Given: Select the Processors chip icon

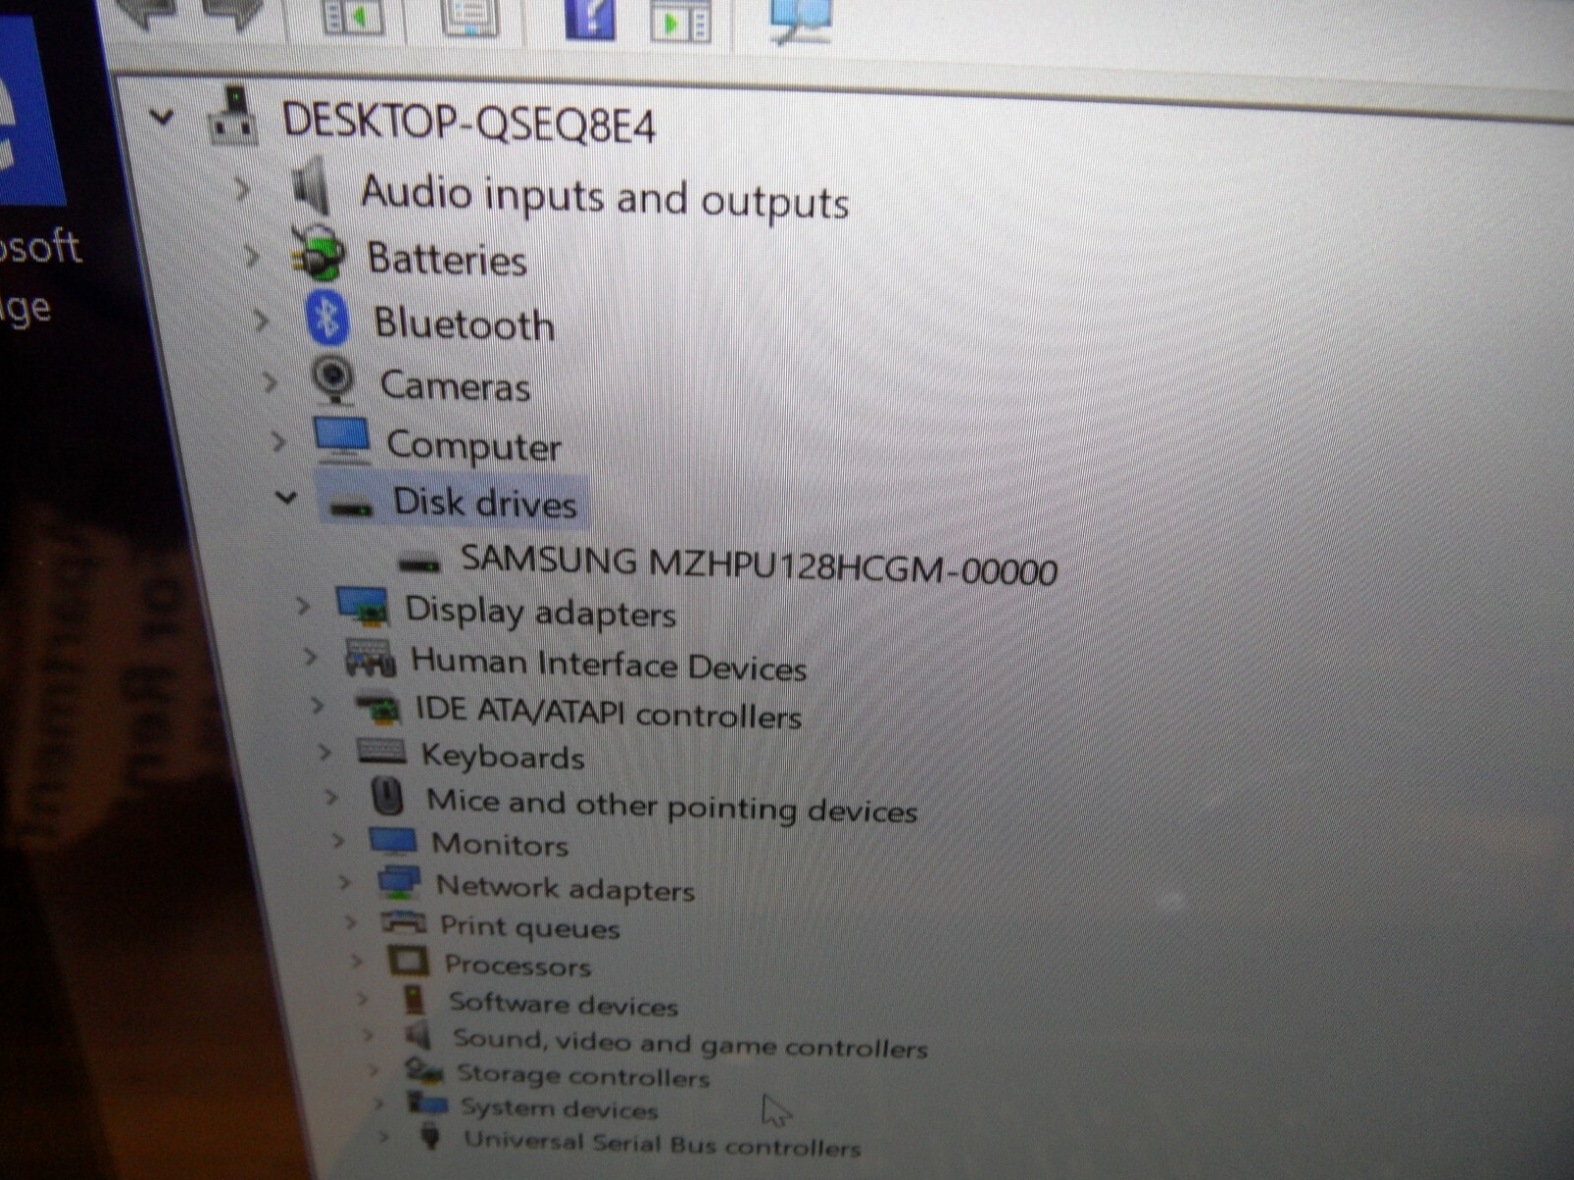Looking at the screenshot, I should tap(408, 961).
